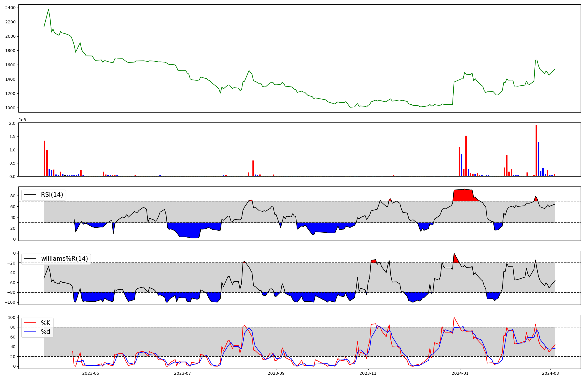Click the RSI(14) legend label
Screen dimensions: 585x380
52,195
